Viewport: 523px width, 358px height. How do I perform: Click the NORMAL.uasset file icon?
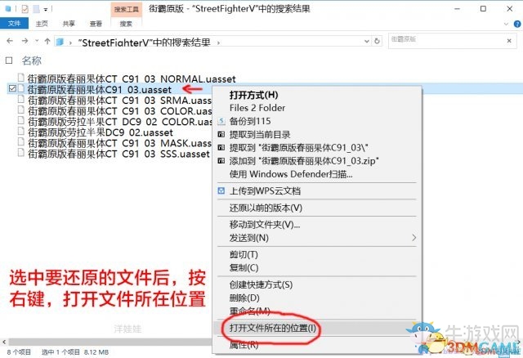(21, 78)
